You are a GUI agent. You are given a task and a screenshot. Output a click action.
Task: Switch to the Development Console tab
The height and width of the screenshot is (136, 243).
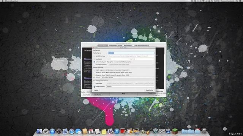[115, 45]
